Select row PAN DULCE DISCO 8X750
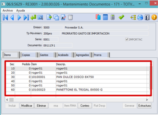Image resolution: width=158 pixels, height=115 pixels. 77,77
